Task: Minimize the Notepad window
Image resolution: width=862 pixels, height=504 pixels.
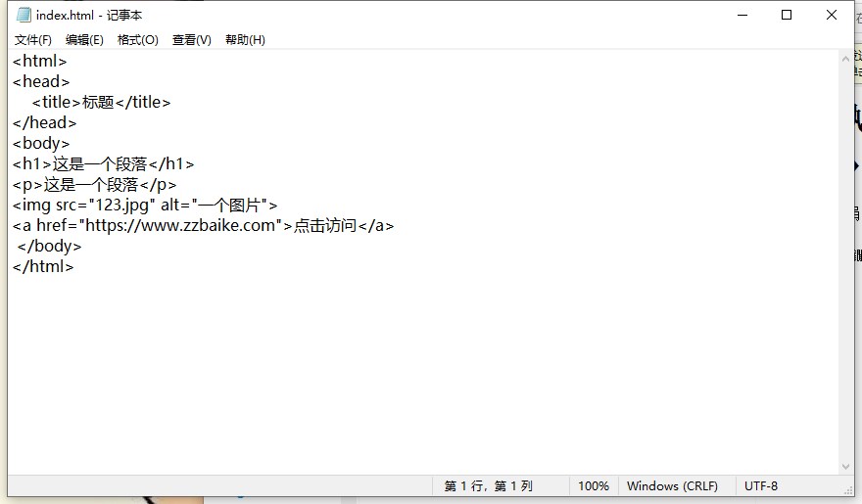Action: (742, 16)
